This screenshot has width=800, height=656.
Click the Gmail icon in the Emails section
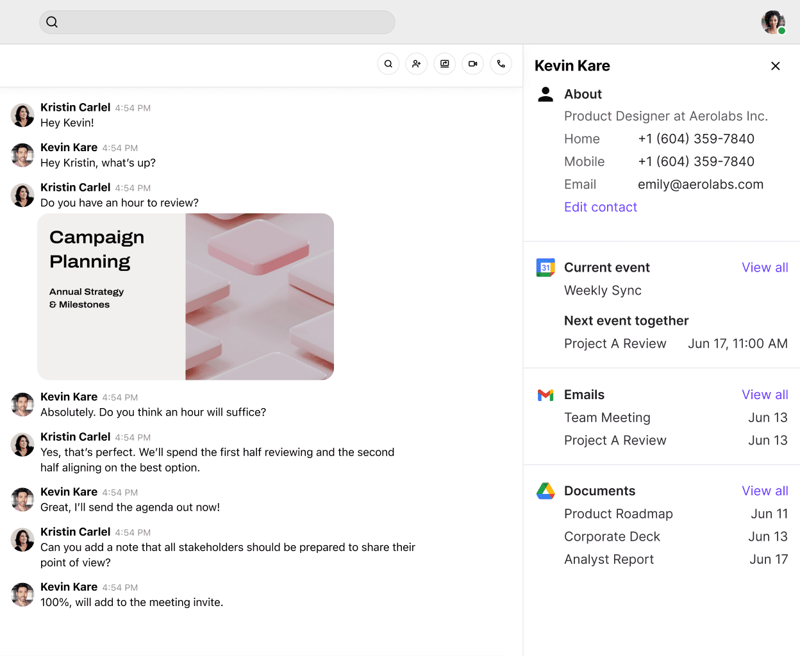coord(545,395)
